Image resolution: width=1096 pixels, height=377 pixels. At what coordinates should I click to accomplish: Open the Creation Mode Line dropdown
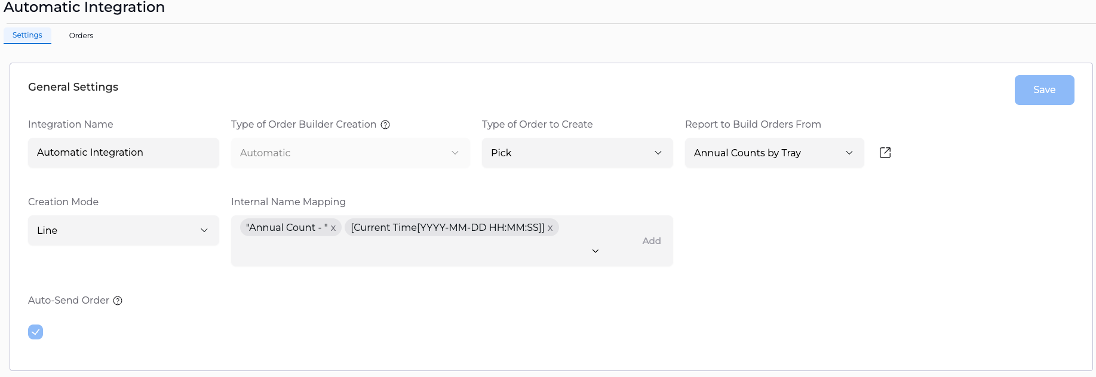(124, 230)
